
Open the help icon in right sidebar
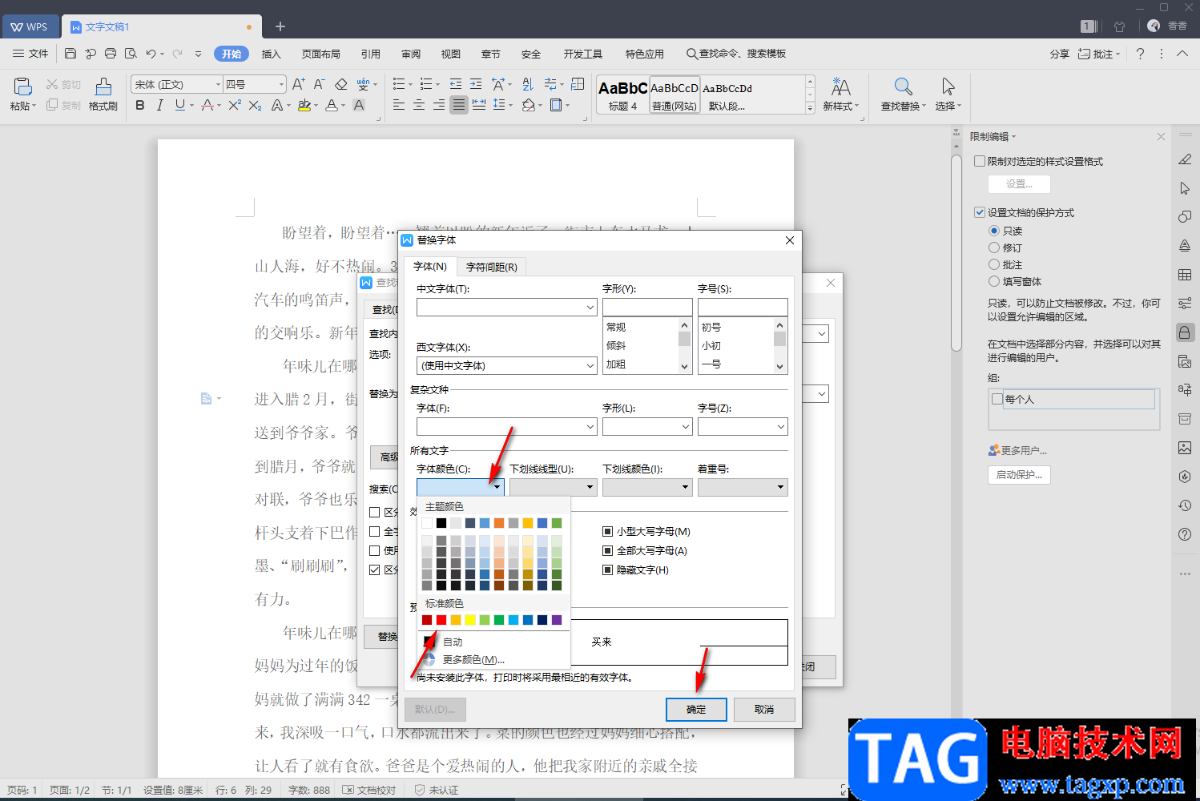[1185, 534]
